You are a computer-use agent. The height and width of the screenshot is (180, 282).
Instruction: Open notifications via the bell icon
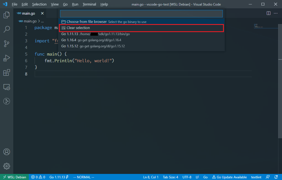pyautogui.click(x=275, y=177)
